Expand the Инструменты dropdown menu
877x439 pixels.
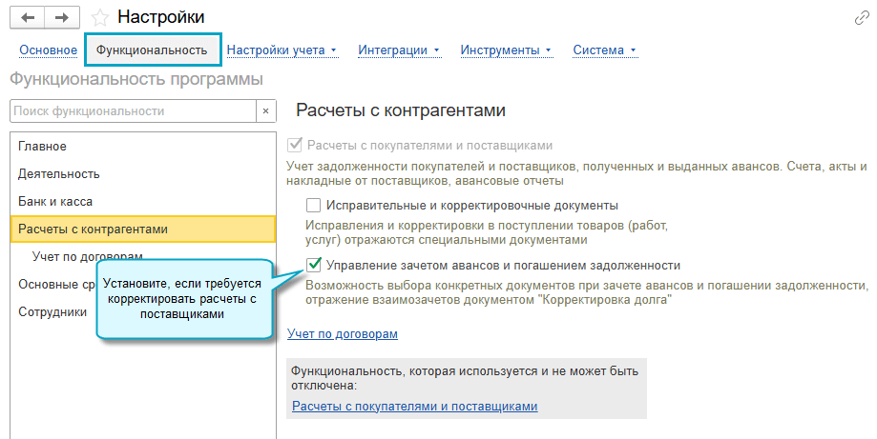[x=506, y=50]
